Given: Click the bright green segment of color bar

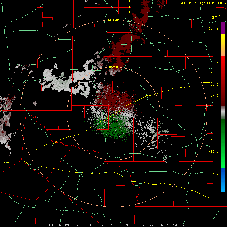Looking at the screenshot, I should [223, 143].
